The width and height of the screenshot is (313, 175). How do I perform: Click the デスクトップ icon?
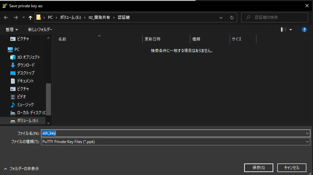tap(13, 73)
